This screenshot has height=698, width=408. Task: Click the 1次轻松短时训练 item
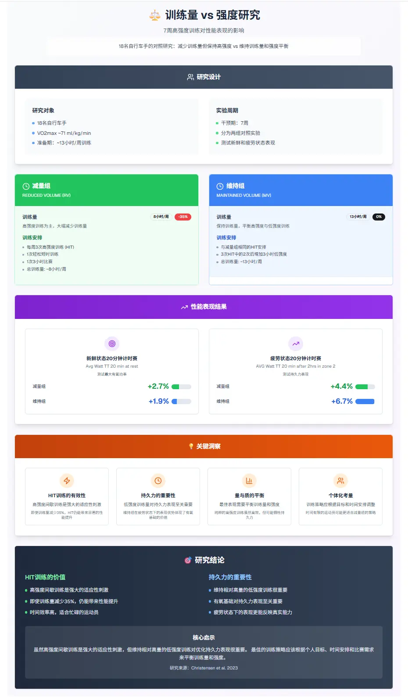[x=42, y=254]
